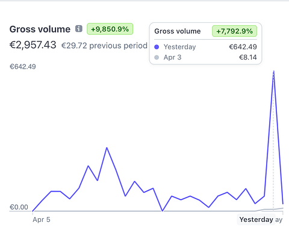289x229 pixels.
Task: Click the +7,792.9% tooltip badge
Action: click(234, 31)
